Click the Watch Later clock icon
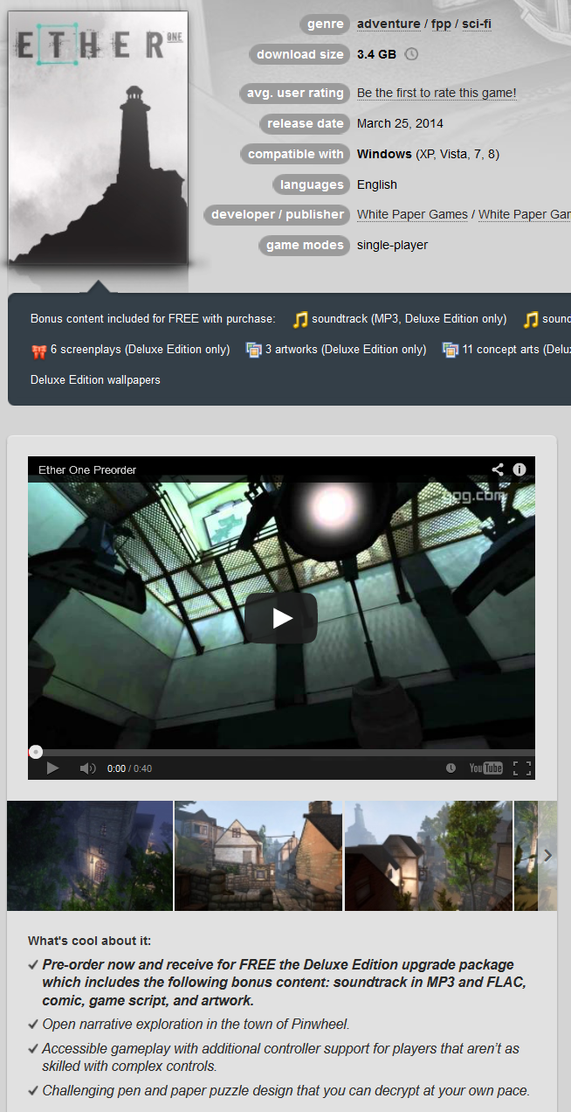The image size is (571, 1112). 451,768
